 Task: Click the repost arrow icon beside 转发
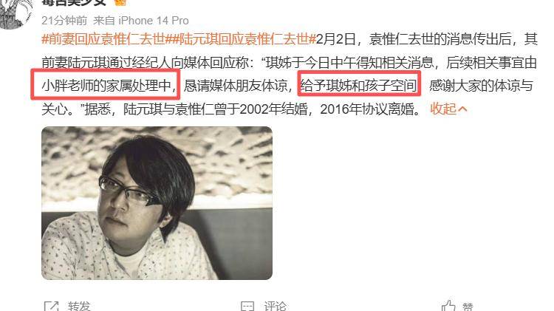[51, 307]
